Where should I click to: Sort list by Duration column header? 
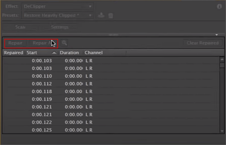click(x=69, y=53)
